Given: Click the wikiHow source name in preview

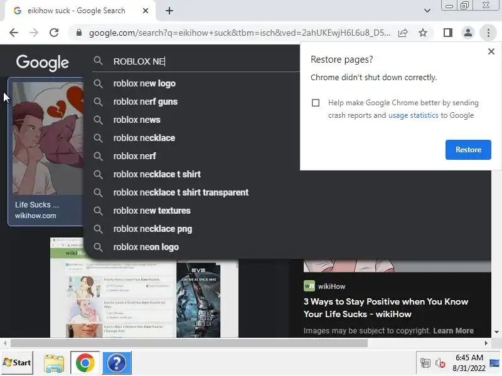Looking at the screenshot, I should tap(332, 286).
